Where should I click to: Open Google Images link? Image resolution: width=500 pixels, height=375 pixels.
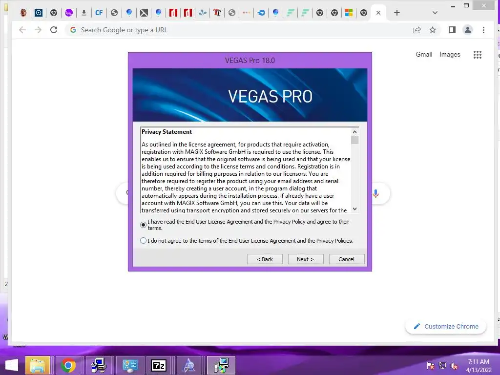click(x=450, y=55)
